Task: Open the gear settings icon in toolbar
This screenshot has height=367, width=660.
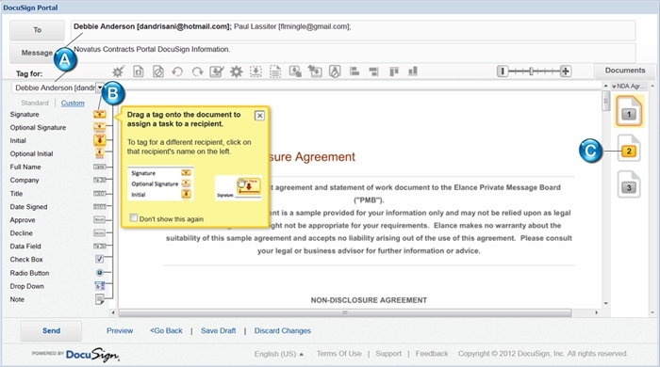Action: (236, 72)
